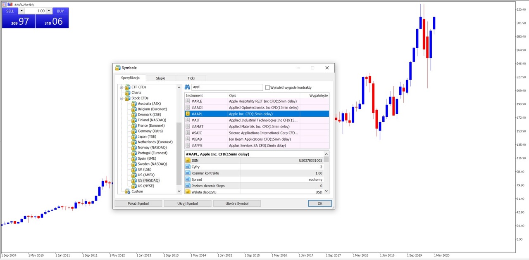Decrease trade volume with down arrow
Viewport: 529px width, 260px height.
coord(22,11)
